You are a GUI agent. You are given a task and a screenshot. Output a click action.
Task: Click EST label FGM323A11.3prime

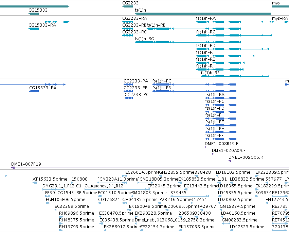click(x=118, y=179)
